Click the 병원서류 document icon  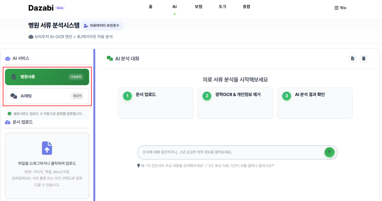point(14,77)
